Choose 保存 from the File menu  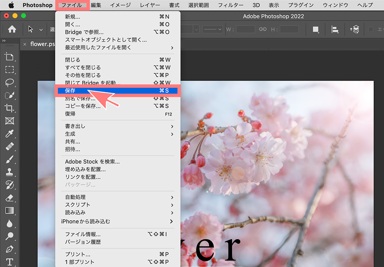(118, 91)
